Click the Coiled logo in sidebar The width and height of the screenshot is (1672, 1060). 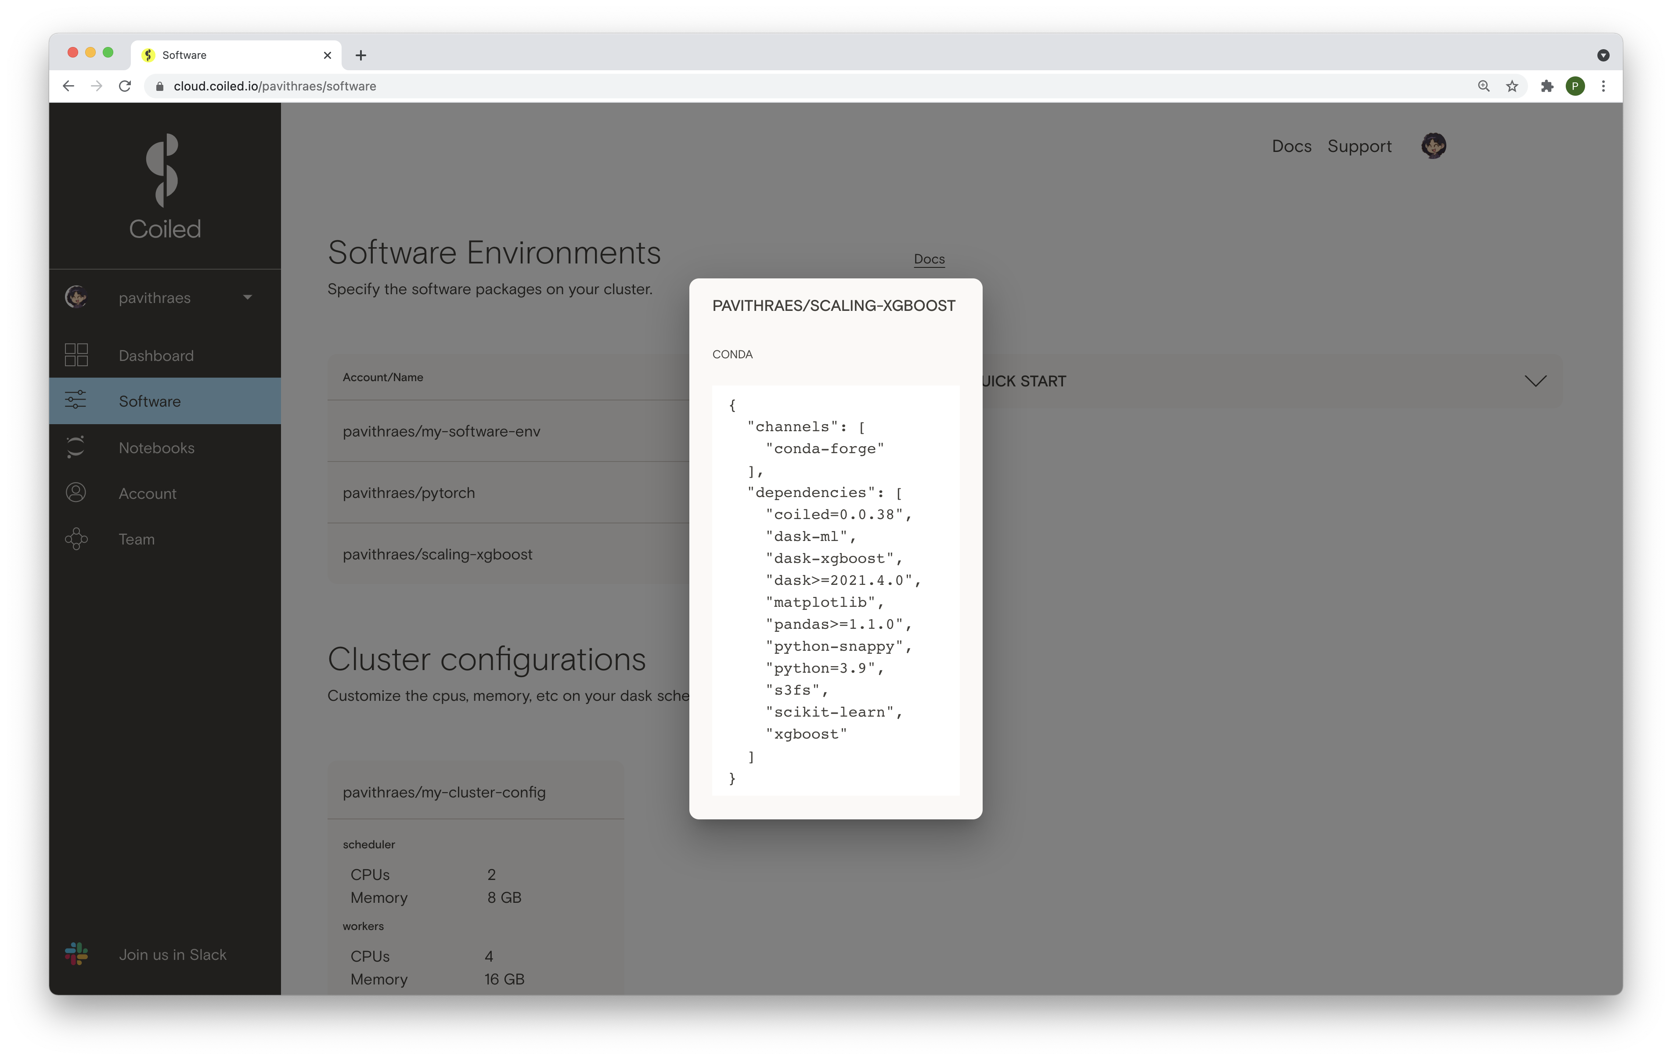pos(165,186)
